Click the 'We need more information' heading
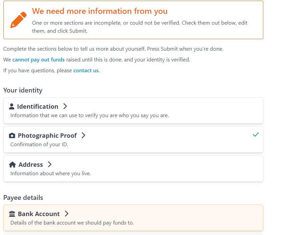 pyautogui.click(x=100, y=11)
